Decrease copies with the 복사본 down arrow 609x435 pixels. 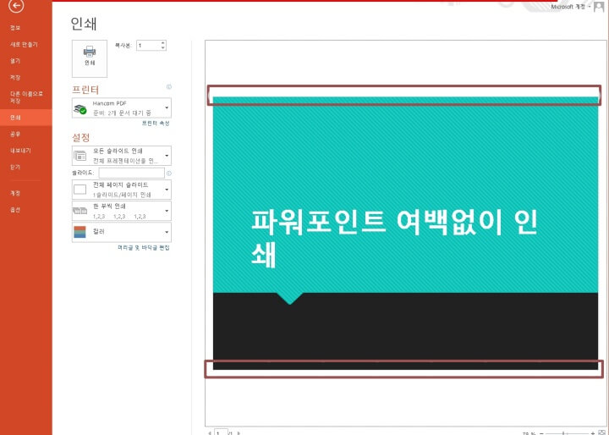coord(163,47)
